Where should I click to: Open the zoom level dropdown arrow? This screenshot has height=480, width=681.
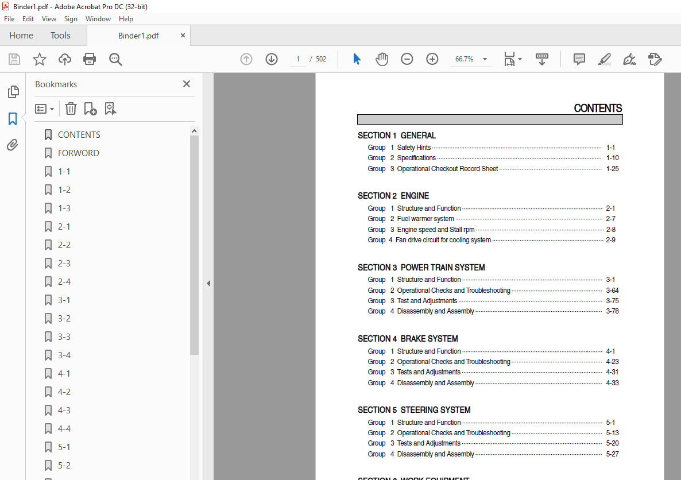click(485, 59)
